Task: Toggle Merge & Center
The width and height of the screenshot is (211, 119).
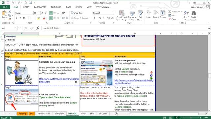Action: point(79,18)
